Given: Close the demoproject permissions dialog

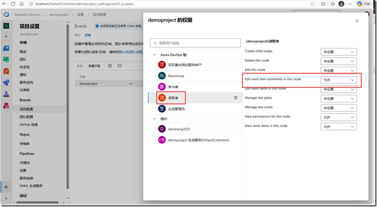Looking at the screenshot, I should pyautogui.click(x=357, y=21).
